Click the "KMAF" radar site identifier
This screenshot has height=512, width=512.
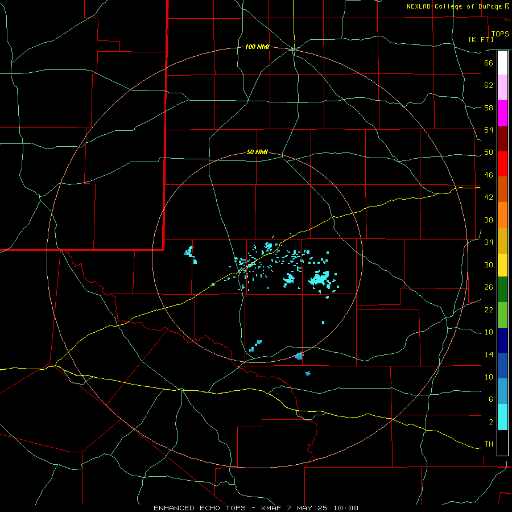tap(271, 508)
